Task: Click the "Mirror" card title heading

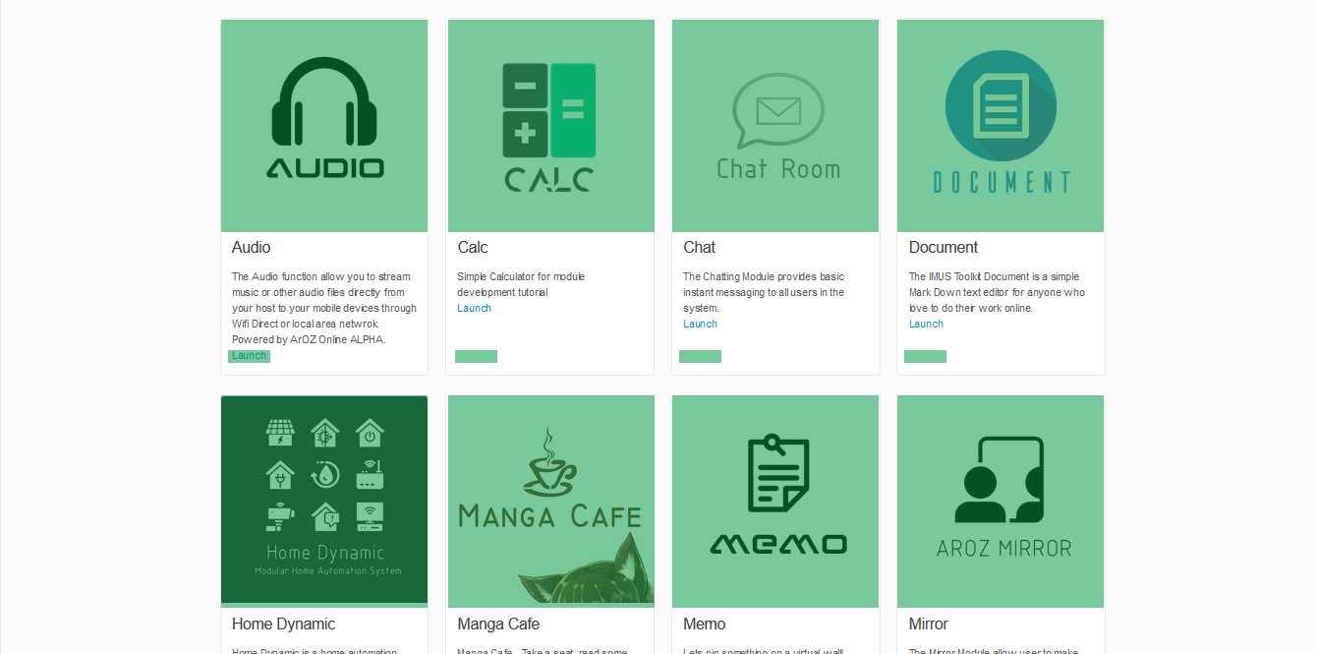Action: (x=929, y=624)
